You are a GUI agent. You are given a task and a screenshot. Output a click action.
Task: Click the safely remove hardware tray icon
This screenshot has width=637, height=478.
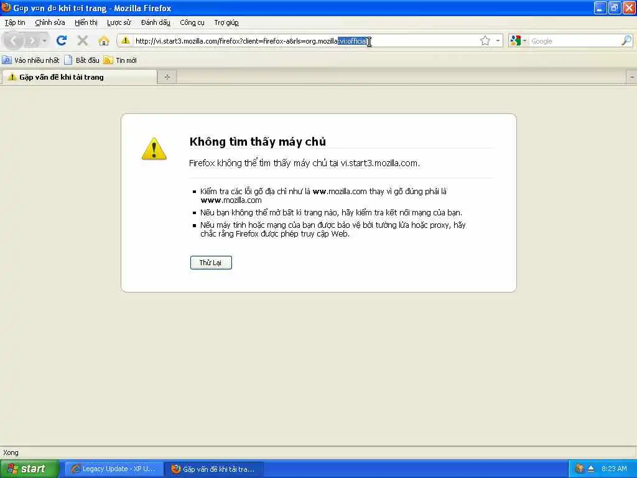click(591, 469)
